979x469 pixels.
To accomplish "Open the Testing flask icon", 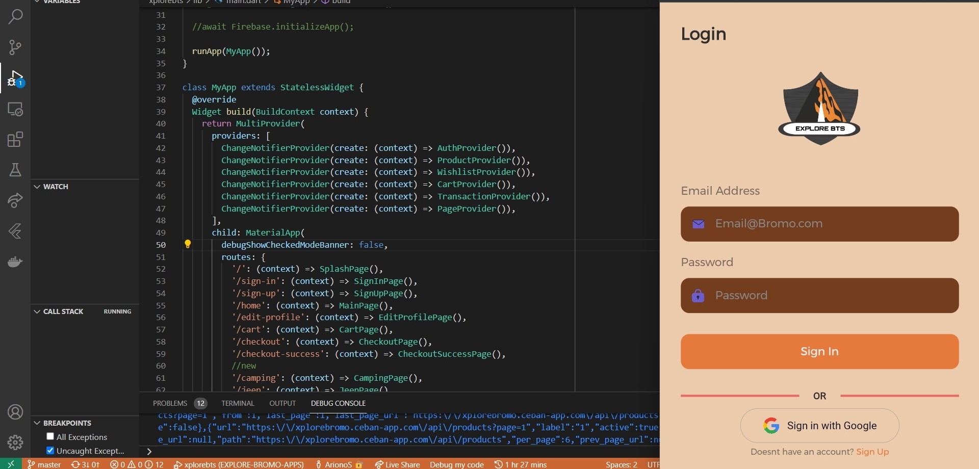I will tap(15, 170).
